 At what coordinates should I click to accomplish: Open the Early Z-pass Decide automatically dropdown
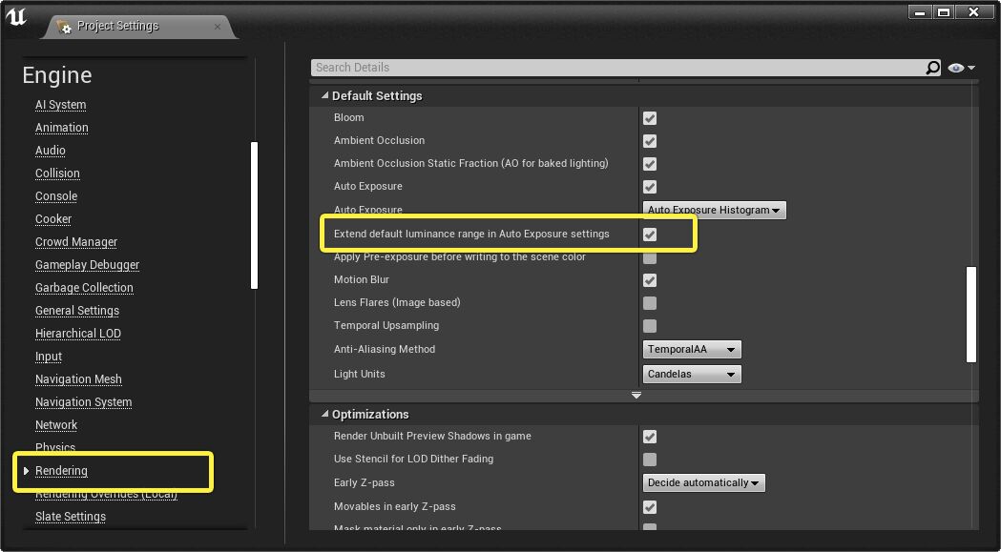pyautogui.click(x=703, y=482)
